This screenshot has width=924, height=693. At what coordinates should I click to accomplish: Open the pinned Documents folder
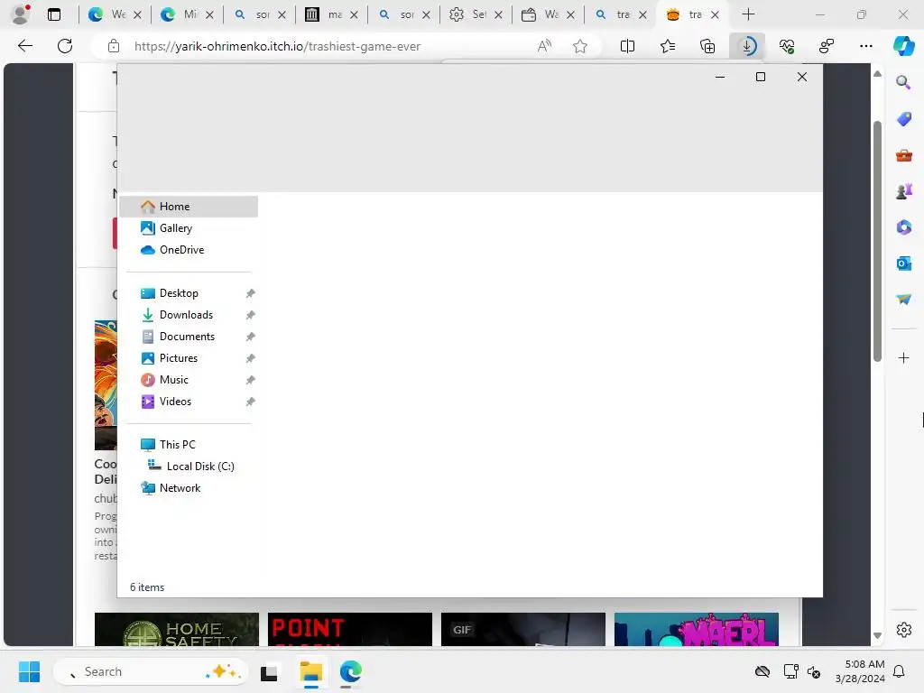click(x=189, y=337)
